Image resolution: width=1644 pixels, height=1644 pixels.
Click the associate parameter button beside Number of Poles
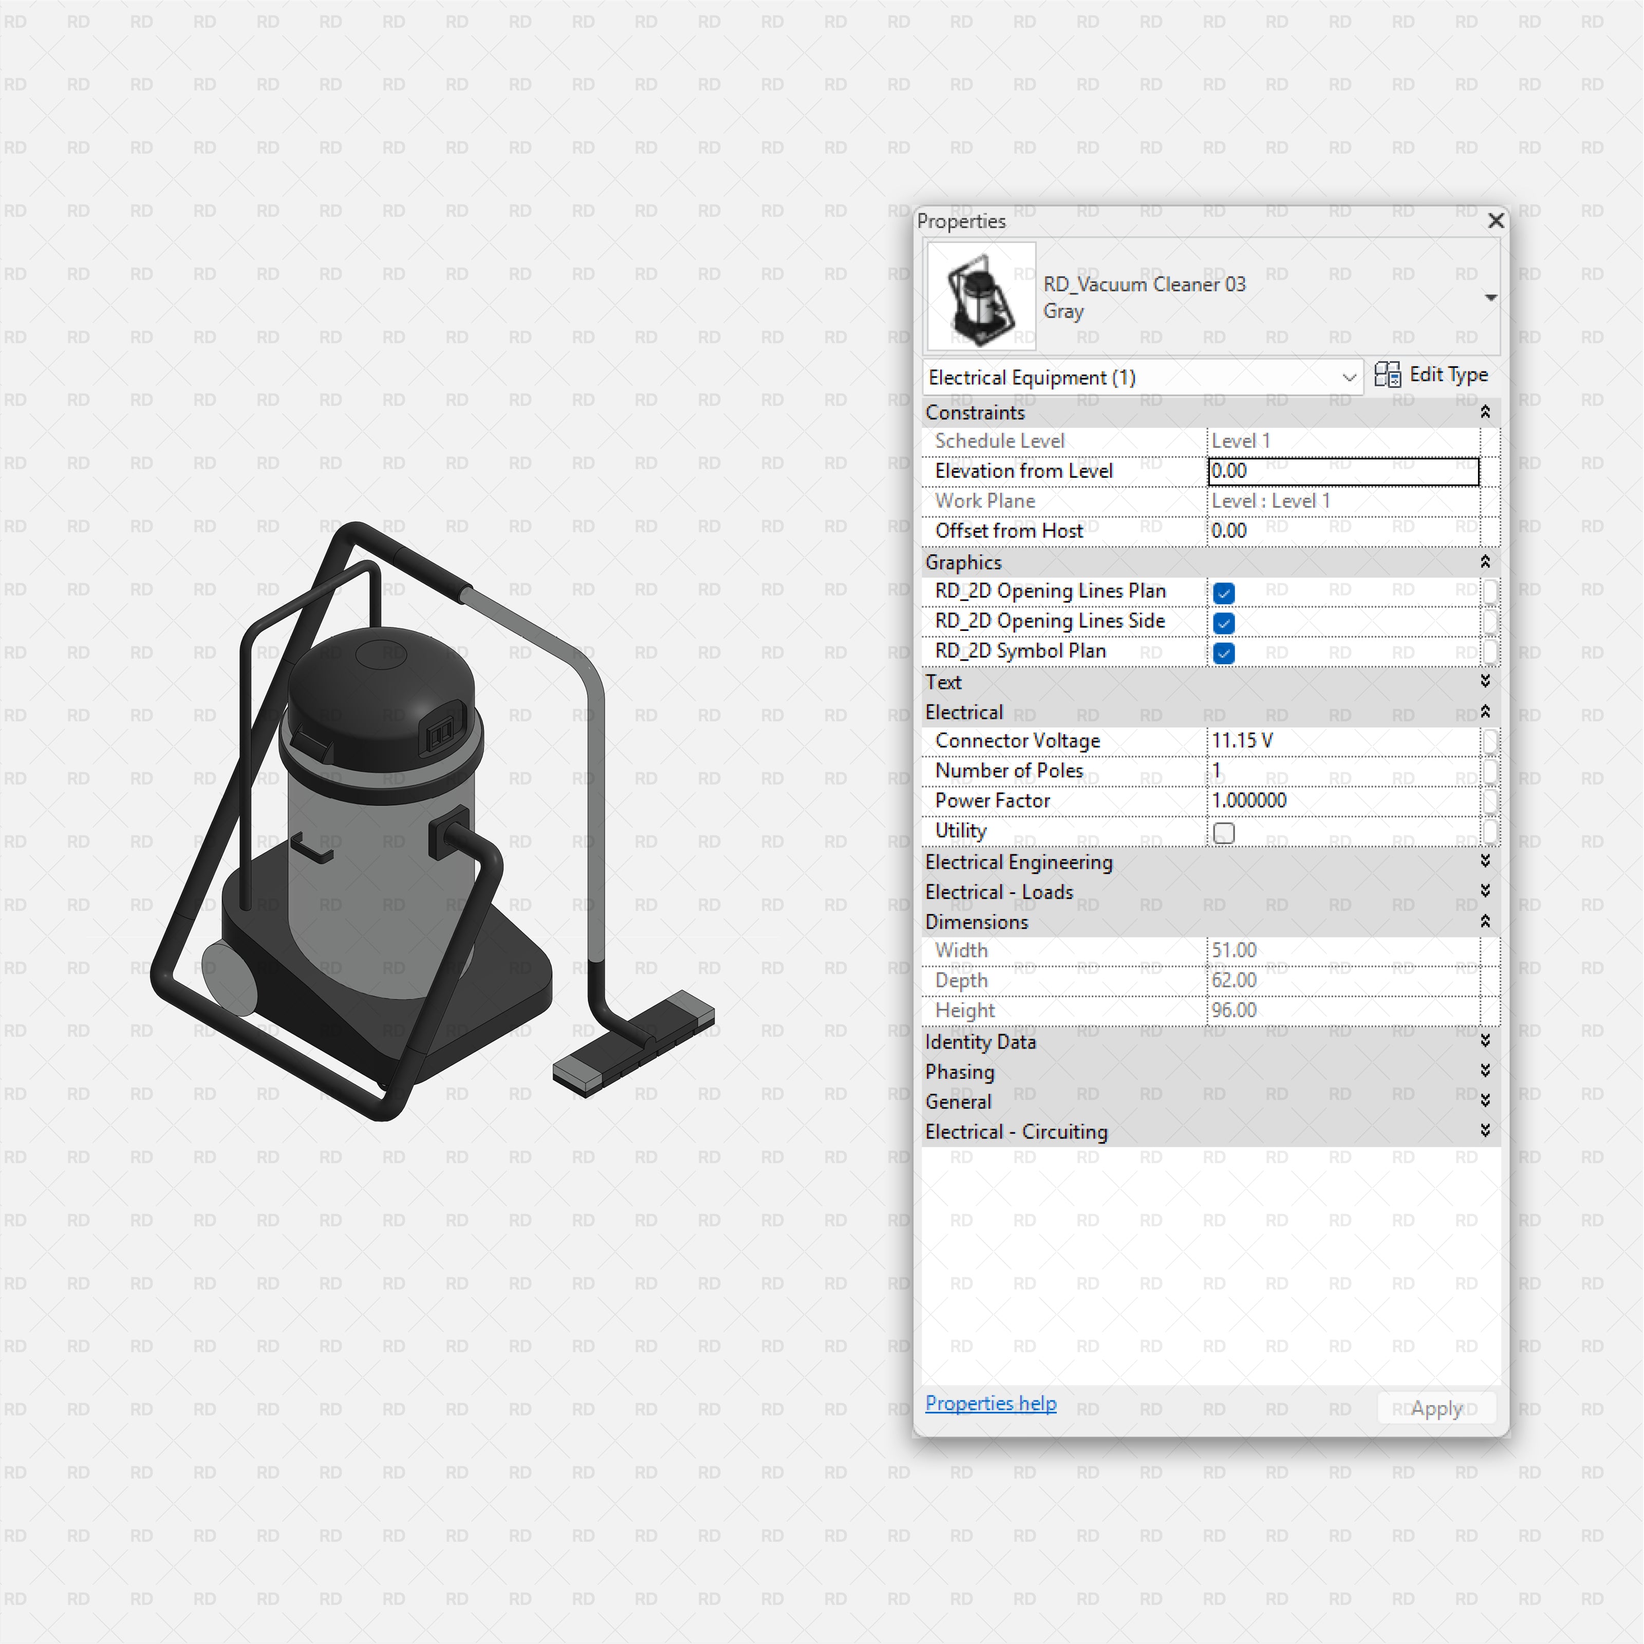tap(1492, 771)
